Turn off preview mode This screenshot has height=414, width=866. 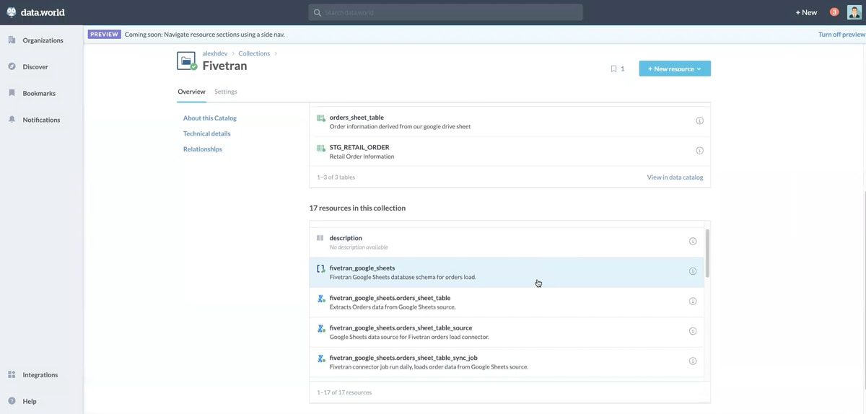(x=841, y=35)
